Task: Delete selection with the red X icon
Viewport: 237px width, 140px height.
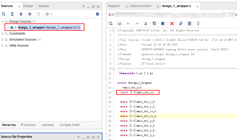Action: 172,24
